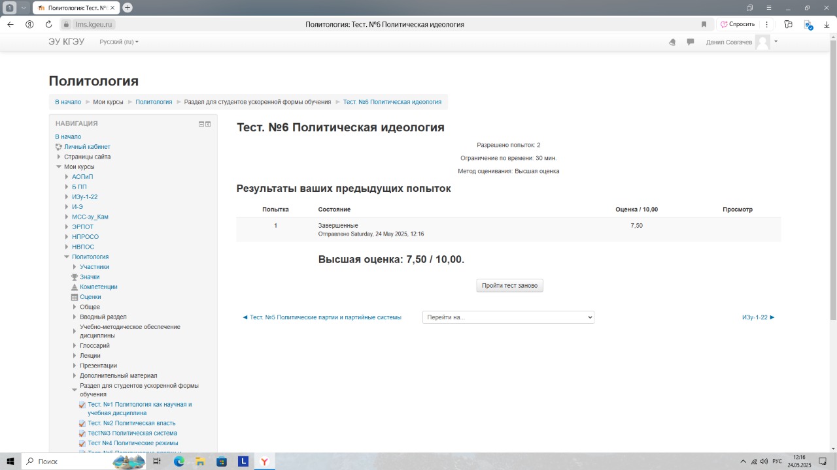
Task: Click completion checkmark of Тест. №1 Политология
Action: tap(82, 405)
